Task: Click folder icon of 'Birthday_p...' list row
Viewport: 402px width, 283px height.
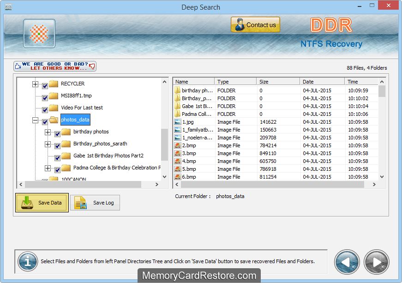Action: coord(177,98)
